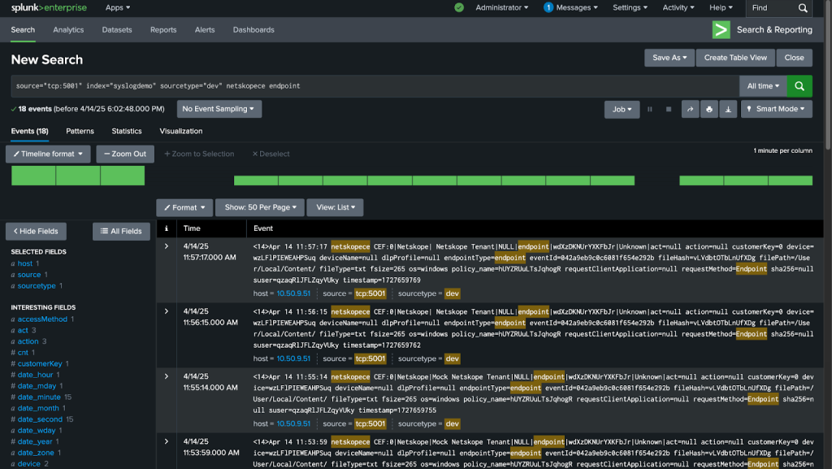Screen dimensions: 832x469
Task: Click the green health status check icon
Action: [459, 7]
